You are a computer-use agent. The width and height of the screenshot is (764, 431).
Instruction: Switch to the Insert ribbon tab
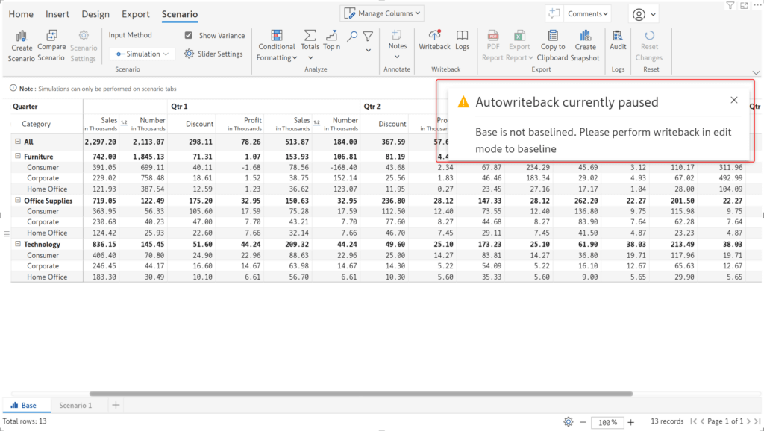click(57, 14)
